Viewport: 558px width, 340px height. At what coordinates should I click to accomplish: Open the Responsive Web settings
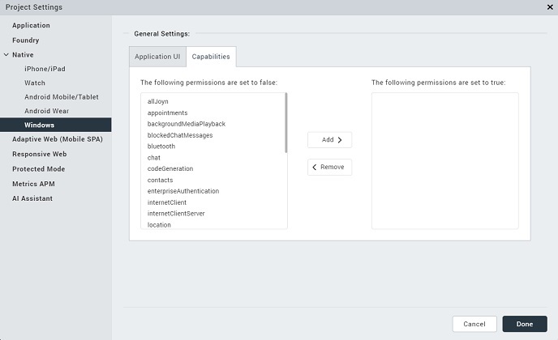tap(39, 154)
